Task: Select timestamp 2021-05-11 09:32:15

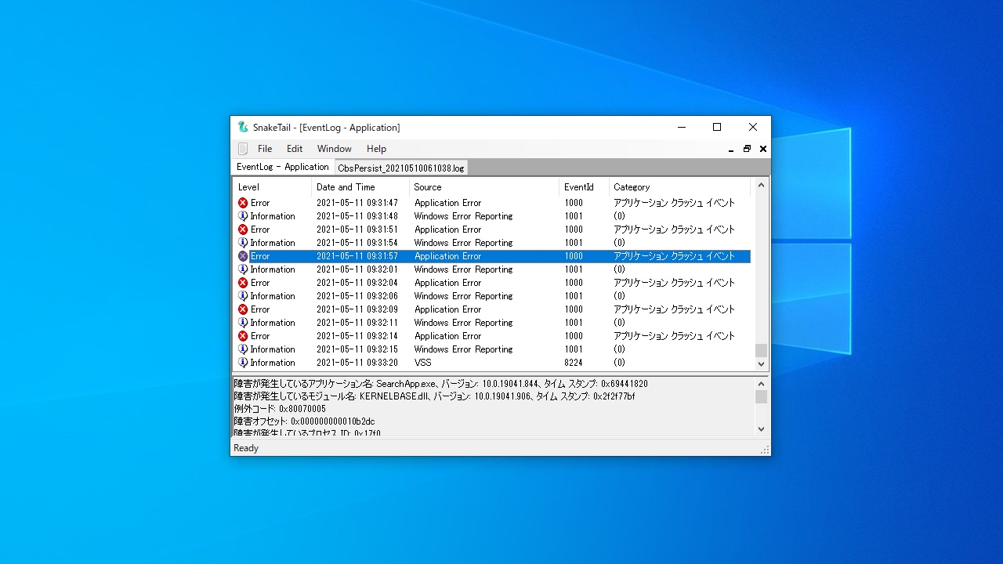Action: click(357, 349)
